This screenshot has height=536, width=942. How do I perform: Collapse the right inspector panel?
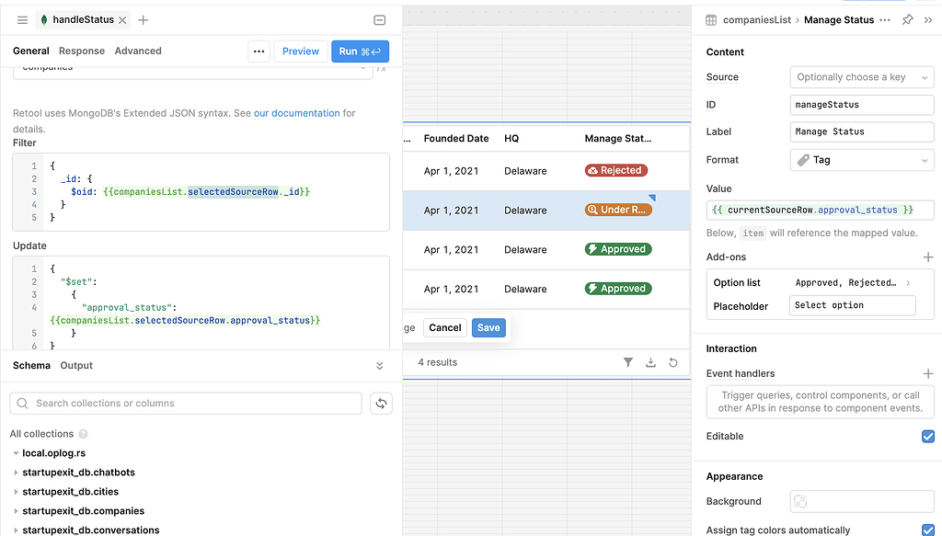click(928, 19)
